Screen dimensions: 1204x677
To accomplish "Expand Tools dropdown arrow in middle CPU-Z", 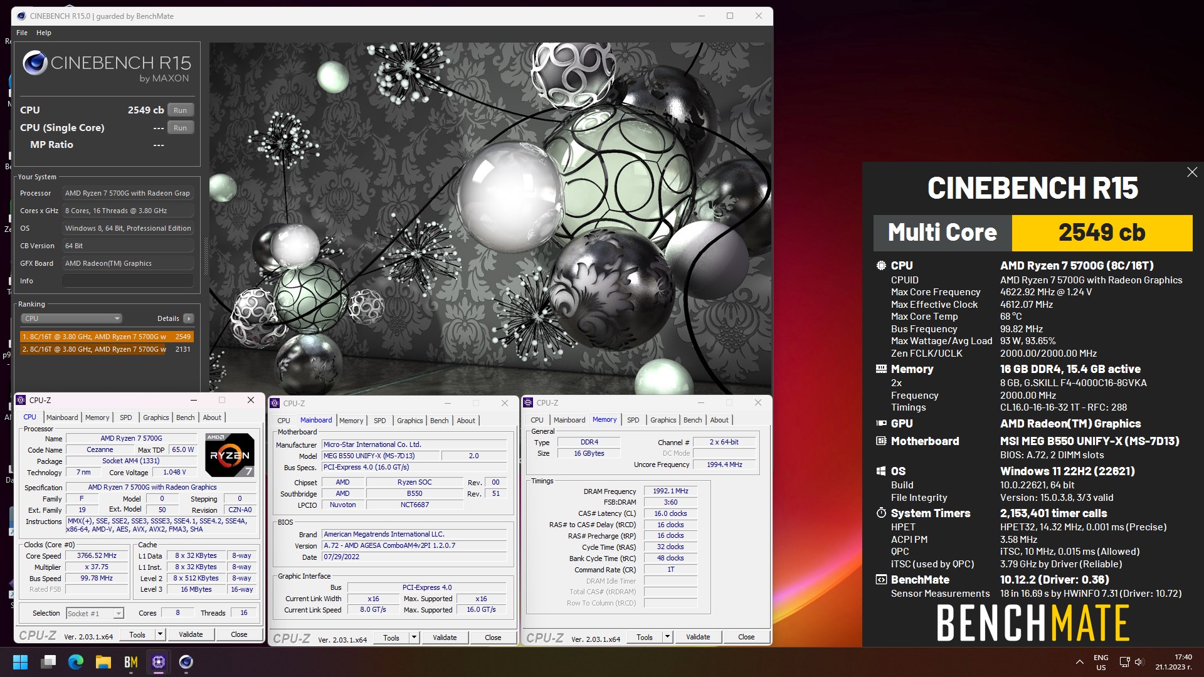I will pyautogui.click(x=414, y=638).
